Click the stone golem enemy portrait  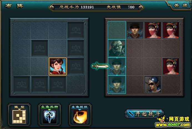pyautogui.click(x=117, y=48)
